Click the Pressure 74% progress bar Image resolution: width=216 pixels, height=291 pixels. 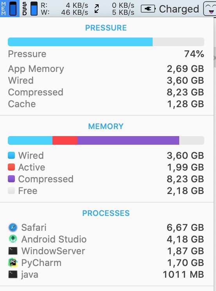pyautogui.click(x=106, y=42)
